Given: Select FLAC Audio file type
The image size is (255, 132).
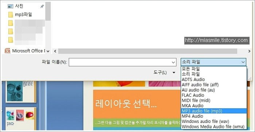Looking at the screenshot, I should coord(214,95).
